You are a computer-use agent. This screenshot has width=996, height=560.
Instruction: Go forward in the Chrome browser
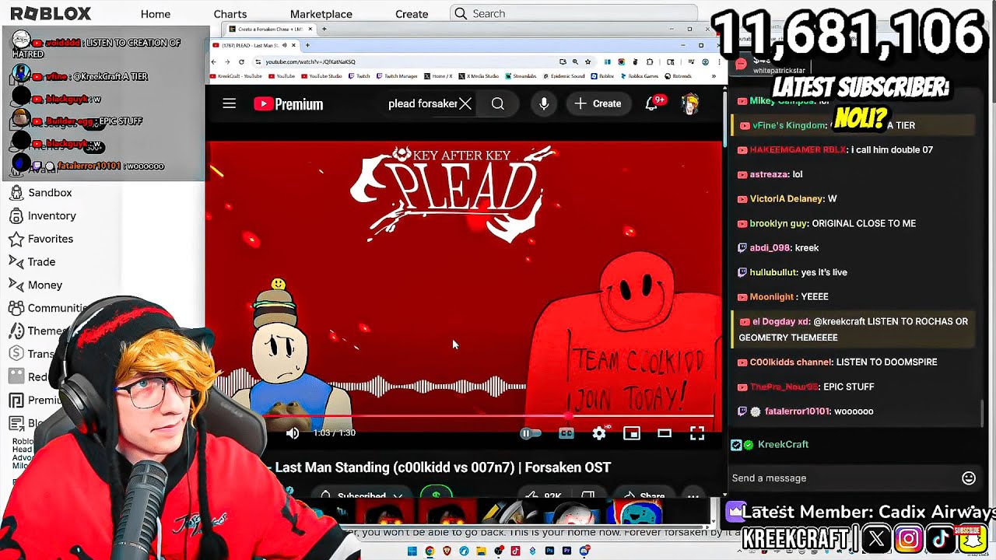(228, 61)
